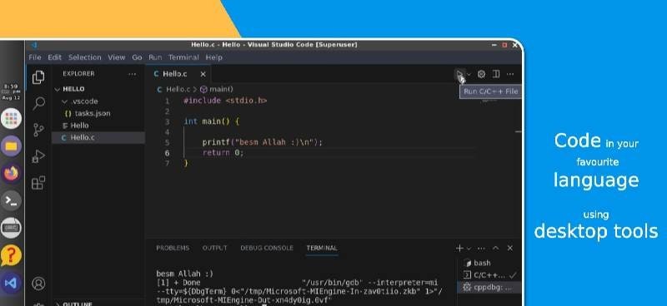Viewport: 667px width, 306px height.
Task: Click the int main() line of code
Action: click(212, 121)
